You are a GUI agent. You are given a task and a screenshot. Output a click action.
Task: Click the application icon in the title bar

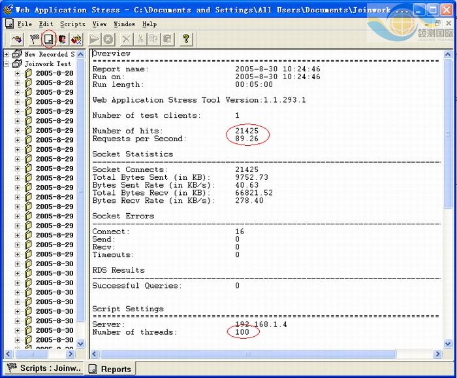coord(8,10)
